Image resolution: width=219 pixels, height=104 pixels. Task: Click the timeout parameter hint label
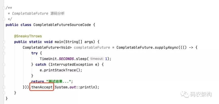point(97,59)
